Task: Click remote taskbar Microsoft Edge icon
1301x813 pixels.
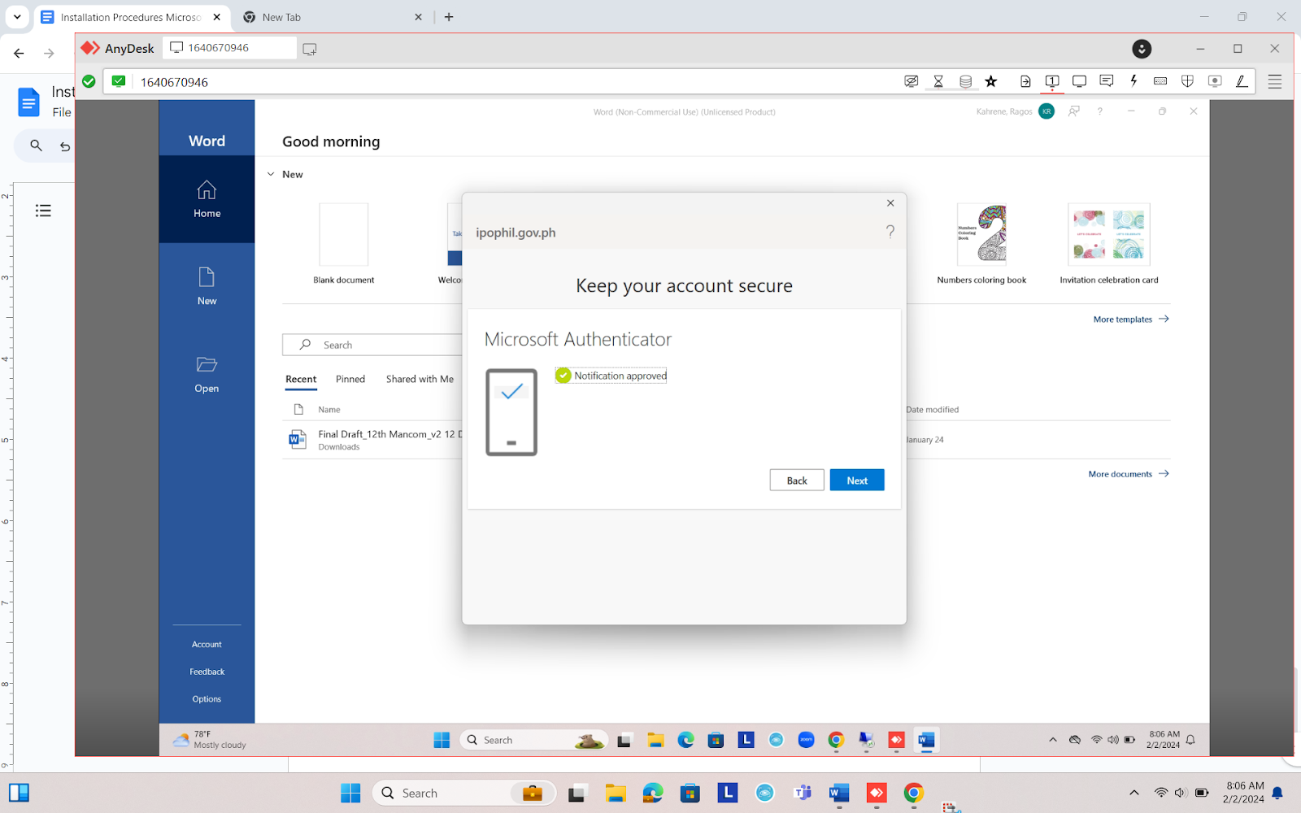Action: click(685, 740)
